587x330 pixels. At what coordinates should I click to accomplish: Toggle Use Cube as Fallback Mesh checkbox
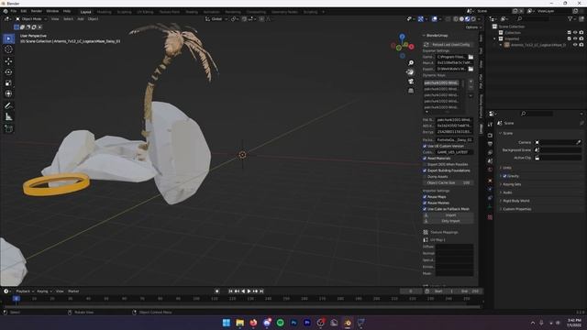point(425,209)
